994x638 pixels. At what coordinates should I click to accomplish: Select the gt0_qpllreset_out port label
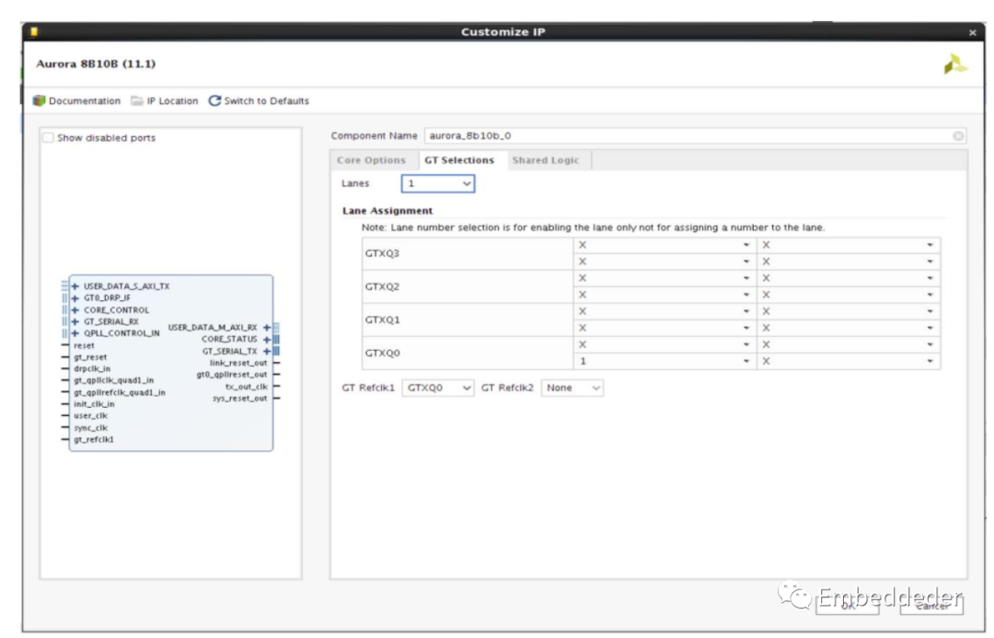[232, 375]
